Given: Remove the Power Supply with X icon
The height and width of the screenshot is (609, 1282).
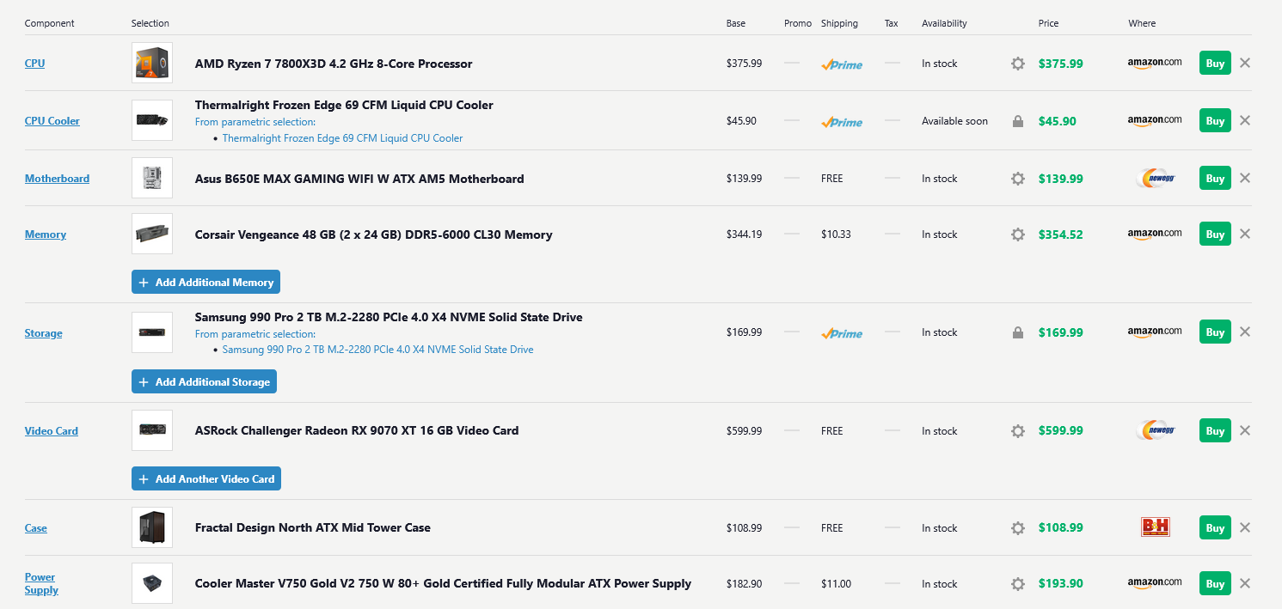Looking at the screenshot, I should (x=1245, y=583).
